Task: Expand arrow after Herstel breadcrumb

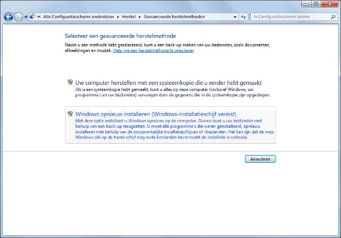Action: [139, 17]
